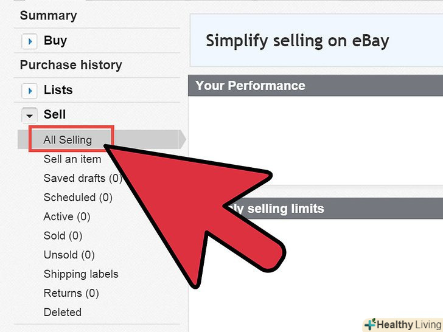Open Purchase history
Image resolution: width=443 pixels, height=332 pixels.
(71, 65)
